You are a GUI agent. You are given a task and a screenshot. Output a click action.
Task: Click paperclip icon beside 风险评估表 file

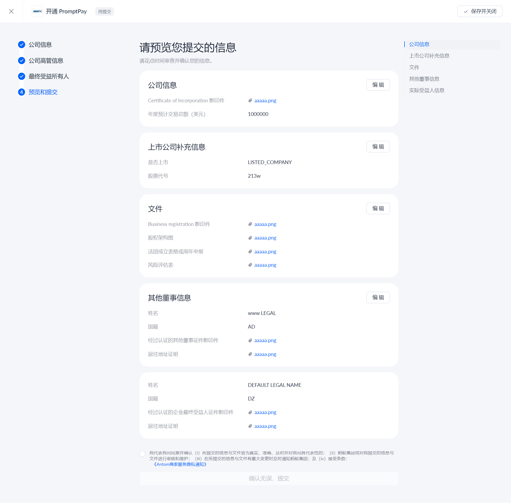250,265
